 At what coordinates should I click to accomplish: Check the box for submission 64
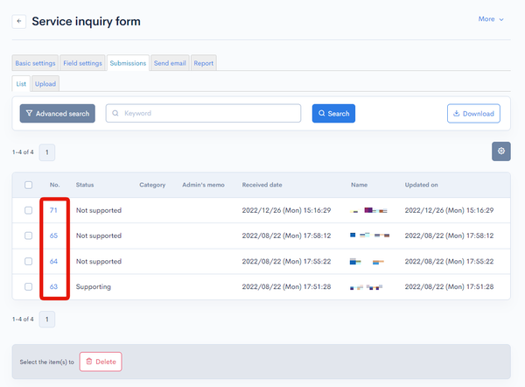[29, 261]
